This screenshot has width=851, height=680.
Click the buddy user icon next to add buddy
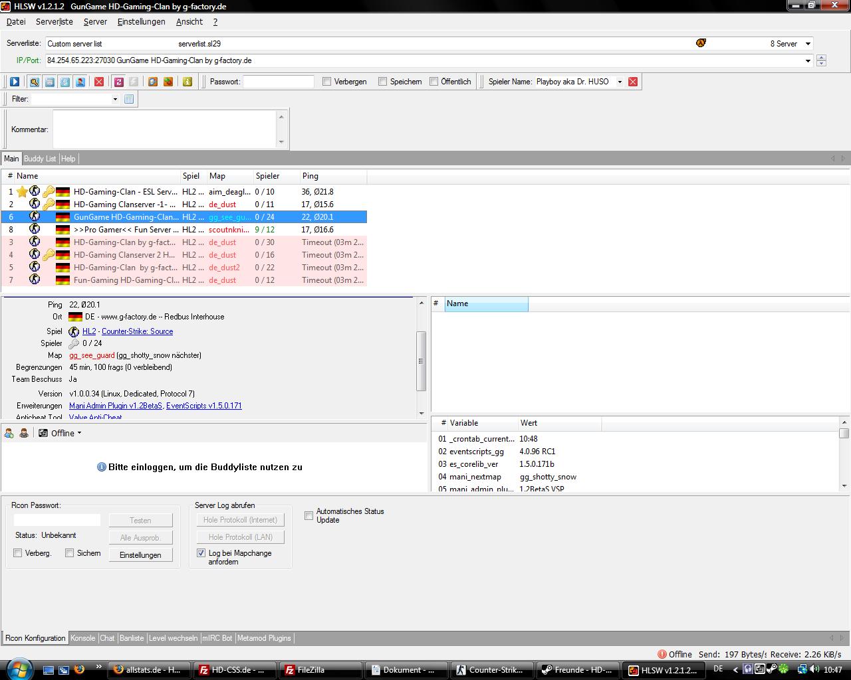pyautogui.click(x=24, y=433)
